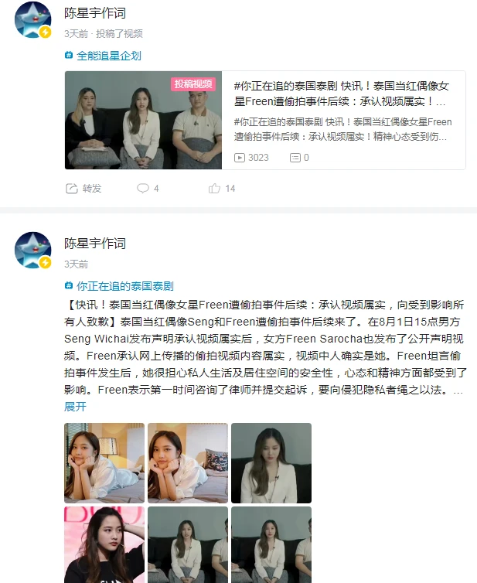Click hashtag icon beside 你正在追的泰国泰剧
Image resolution: width=477 pixels, height=583 pixels.
[x=68, y=285]
